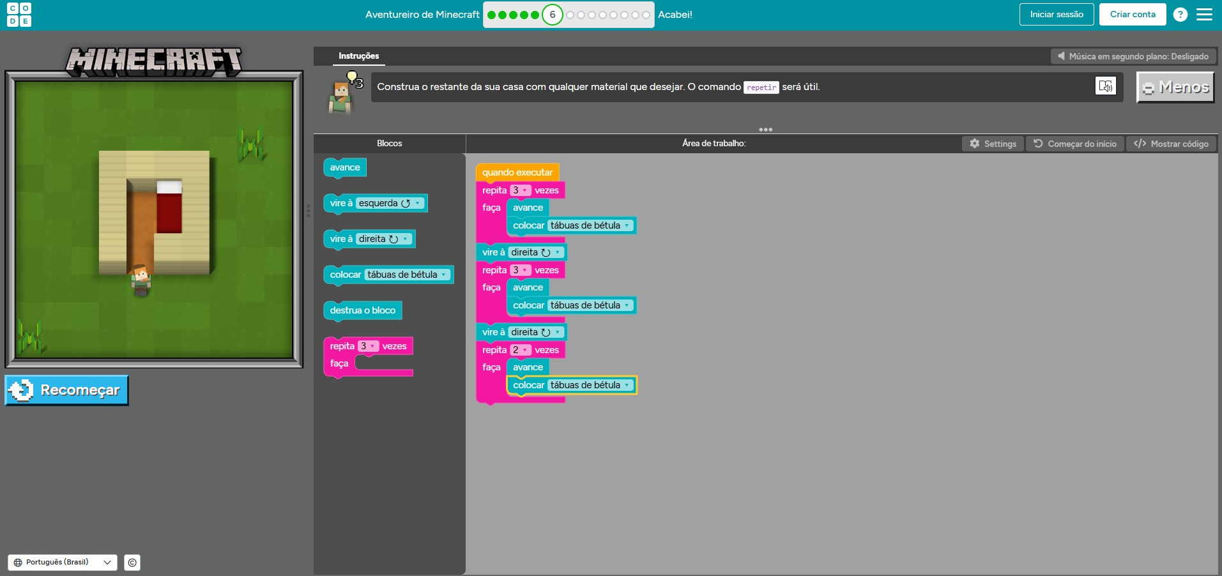Viewport: 1222px width, 576px height.
Task: Click the text-to-speech instructions icon
Action: [x=1105, y=86]
